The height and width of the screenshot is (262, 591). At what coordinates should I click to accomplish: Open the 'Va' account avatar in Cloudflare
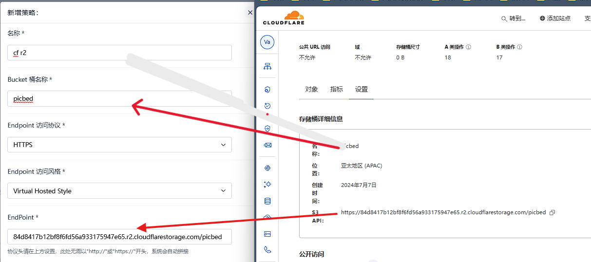pyautogui.click(x=267, y=42)
